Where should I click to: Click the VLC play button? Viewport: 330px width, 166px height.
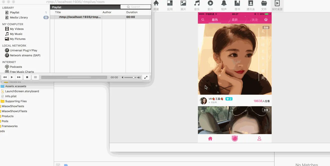[12, 77]
